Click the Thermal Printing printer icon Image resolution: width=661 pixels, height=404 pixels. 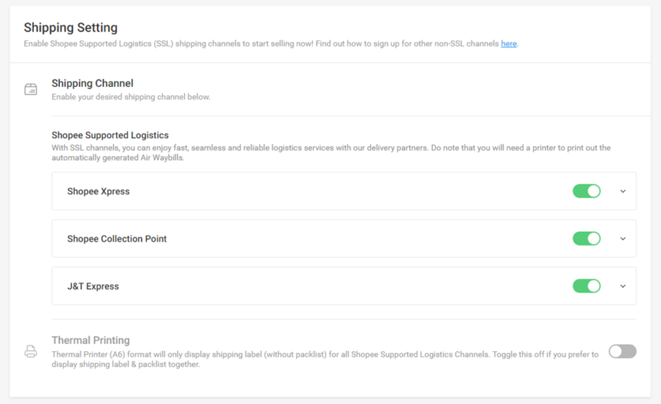(x=30, y=351)
